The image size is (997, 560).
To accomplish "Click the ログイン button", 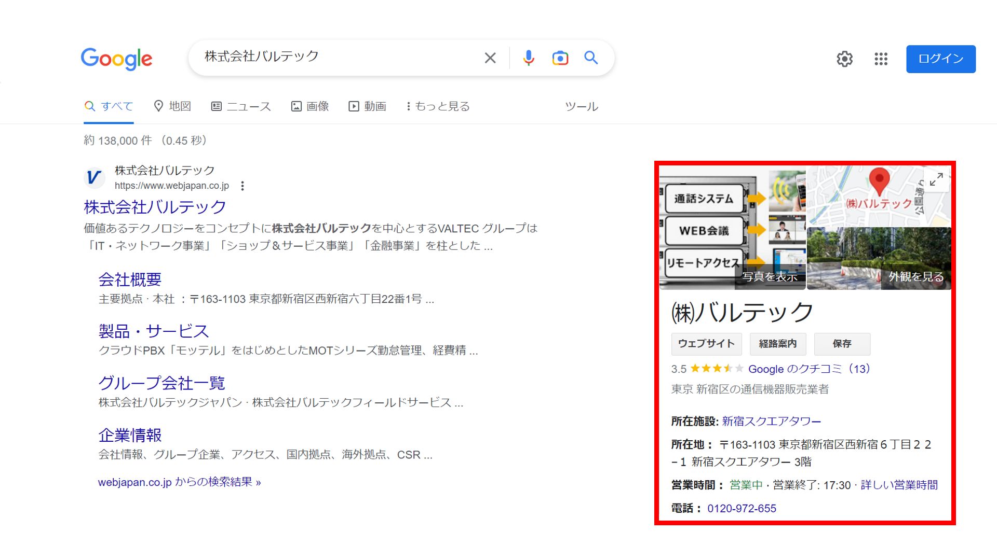I will (940, 59).
